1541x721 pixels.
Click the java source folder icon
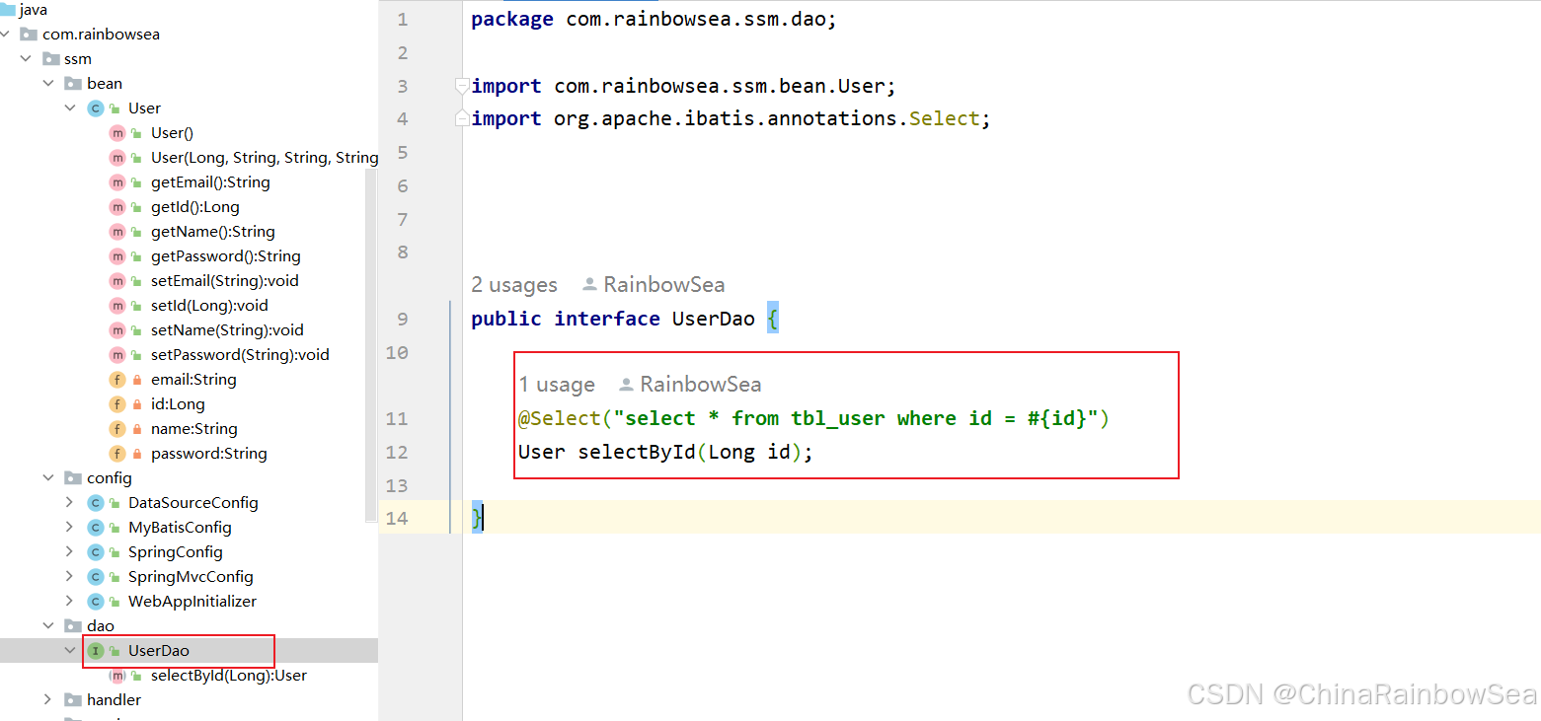pyautogui.click(x=7, y=9)
